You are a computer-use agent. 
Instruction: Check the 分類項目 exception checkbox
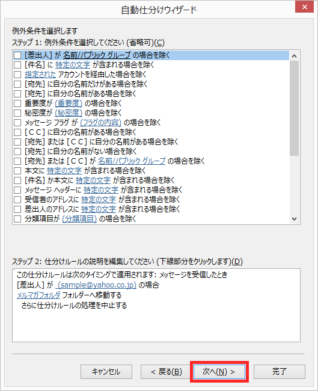tap(17, 219)
